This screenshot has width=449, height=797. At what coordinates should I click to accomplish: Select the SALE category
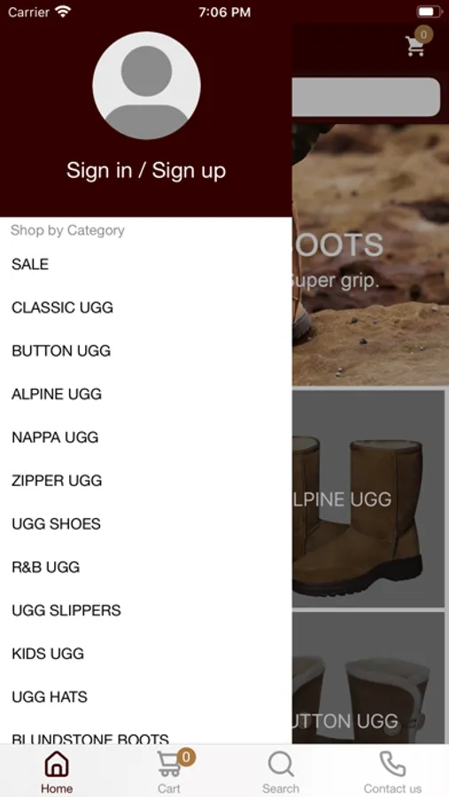(146, 264)
